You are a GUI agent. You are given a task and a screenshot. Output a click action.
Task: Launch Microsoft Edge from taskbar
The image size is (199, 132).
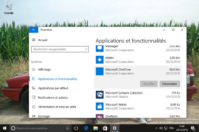point(86,128)
